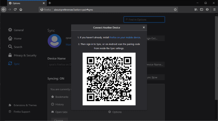Open Firefox on your mobile device link
This screenshot has width=218, height=121.
pos(125,38)
